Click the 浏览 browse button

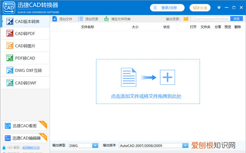coord(237,19)
